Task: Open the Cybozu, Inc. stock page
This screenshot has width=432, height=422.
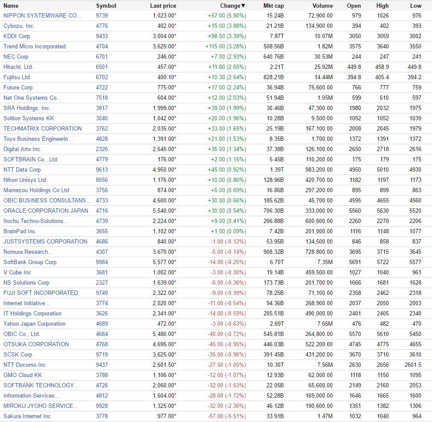Action: 19,26
